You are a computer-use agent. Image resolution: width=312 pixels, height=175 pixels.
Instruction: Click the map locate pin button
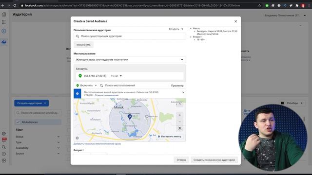point(180,128)
